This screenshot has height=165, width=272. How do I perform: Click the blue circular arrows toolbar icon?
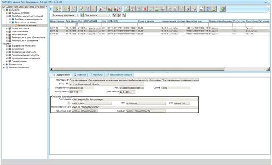pyautogui.click(x=208, y=8)
